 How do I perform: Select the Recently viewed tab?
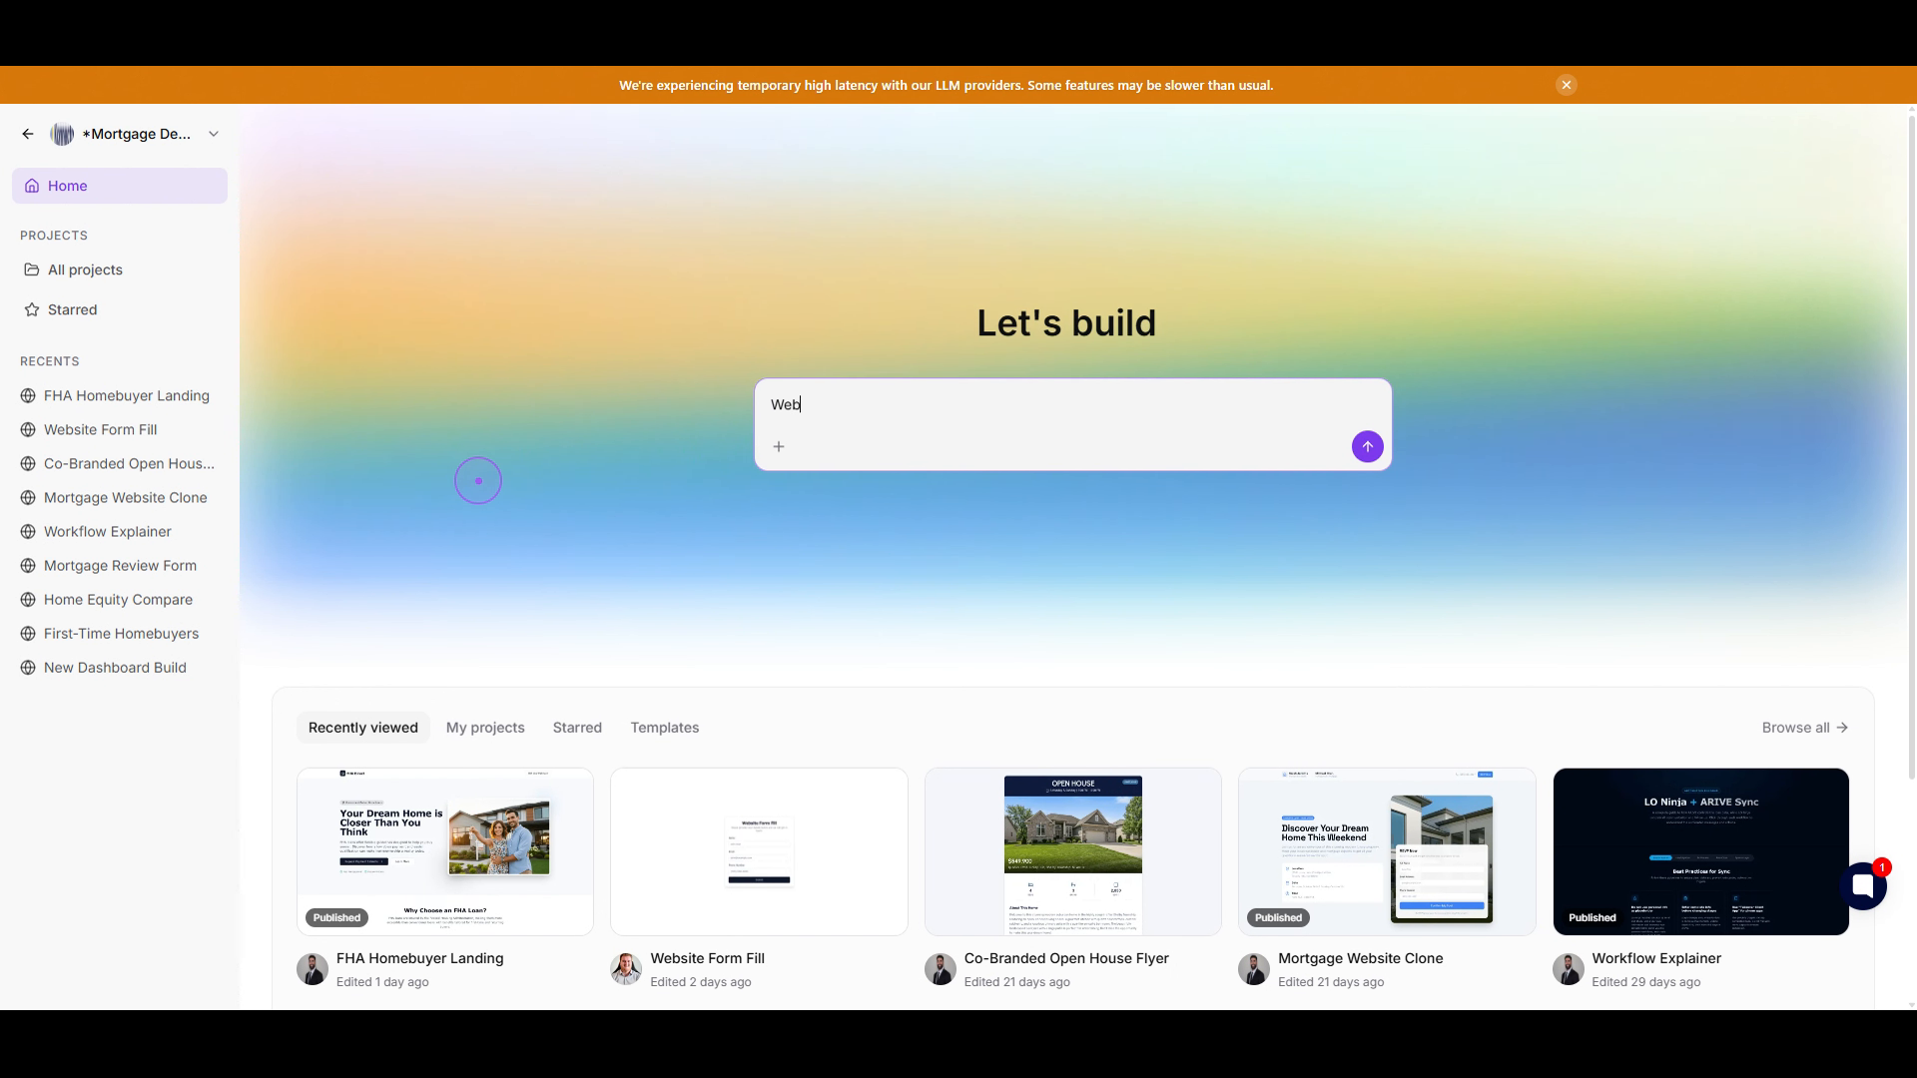click(363, 728)
